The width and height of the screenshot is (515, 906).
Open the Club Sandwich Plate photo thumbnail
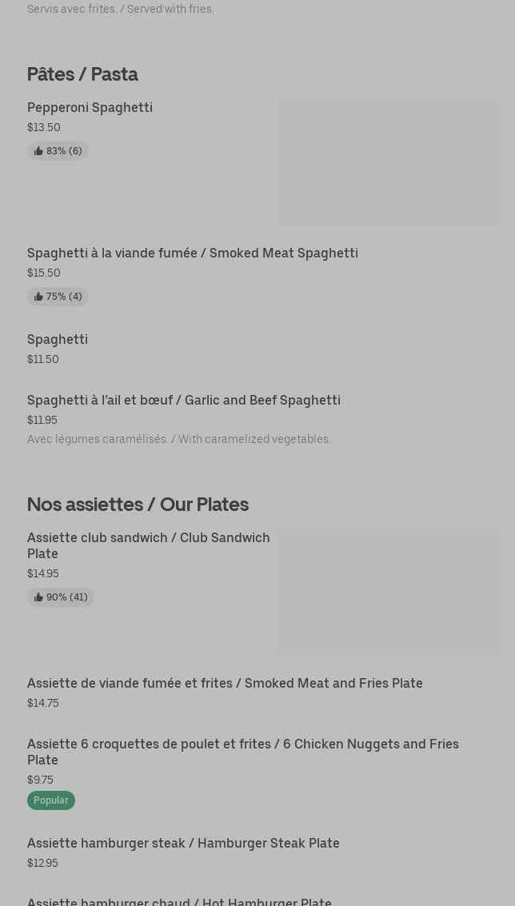pyautogui.click(x=389, y=593)
